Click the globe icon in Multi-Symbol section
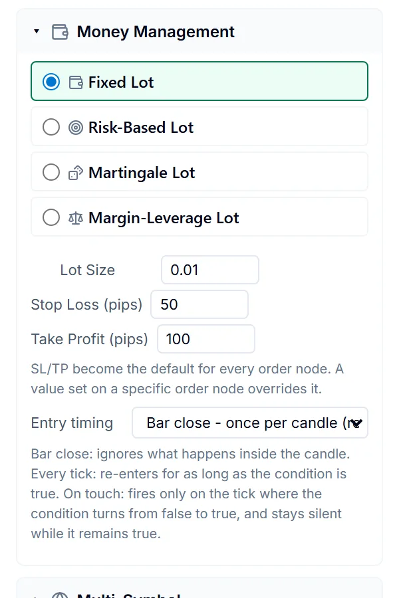This screenshot has height=598, width=399. [60, 595]
